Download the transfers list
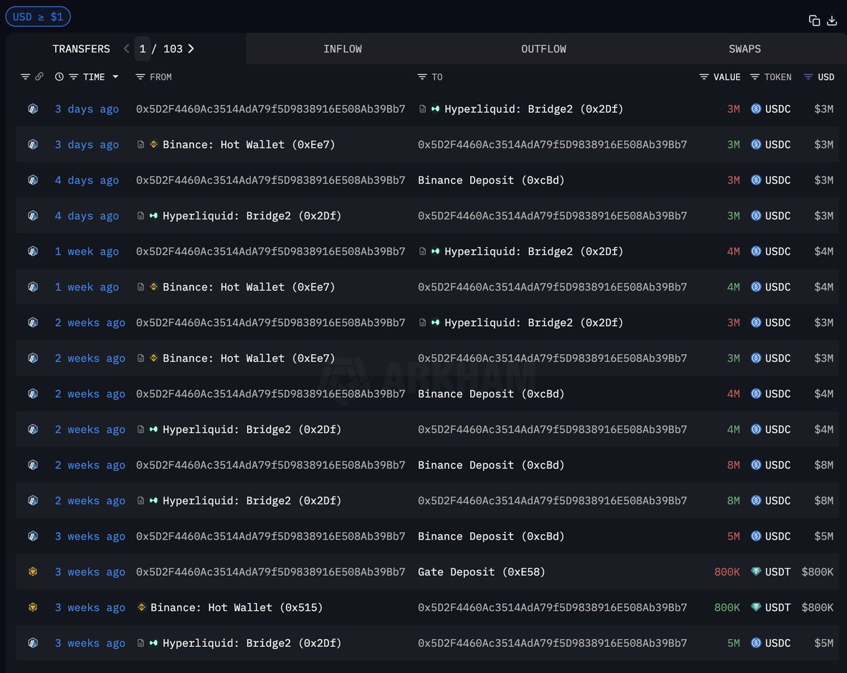This screenshot has width=847, height=673. [x=831, y=20]
